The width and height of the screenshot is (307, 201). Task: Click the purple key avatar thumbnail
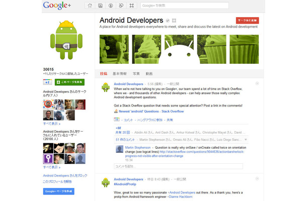(48, 159)
